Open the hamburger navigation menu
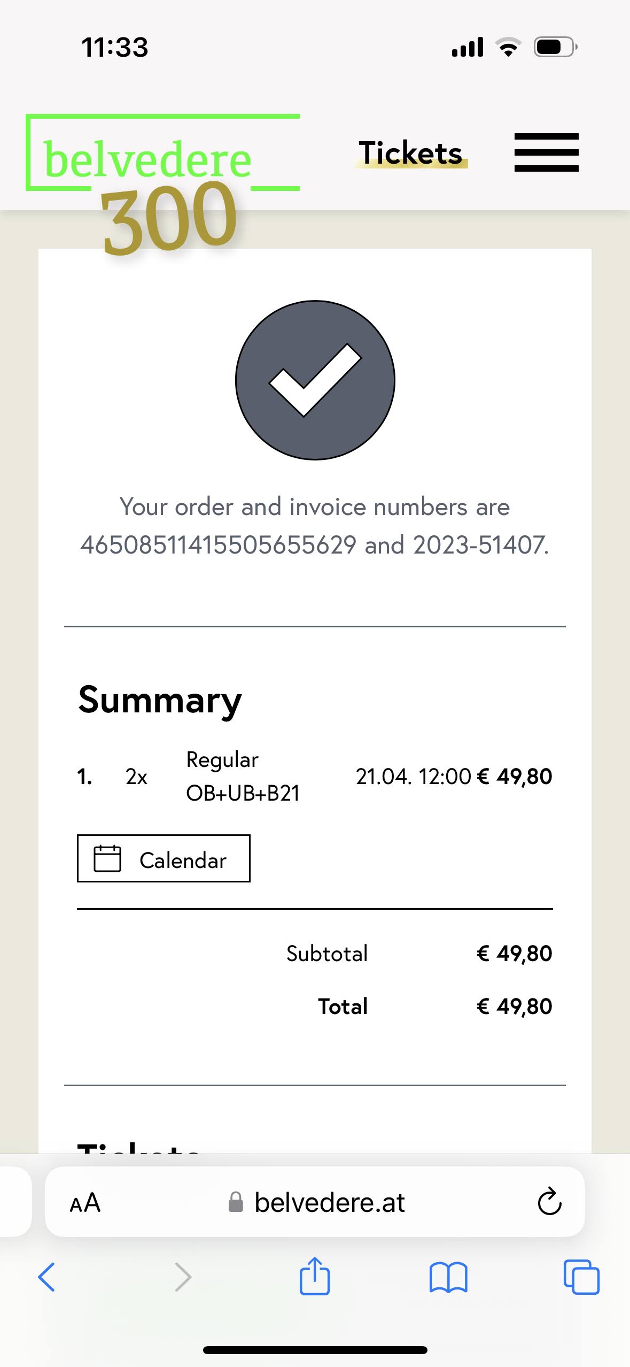The height and width of the screenshot is (1367, 630). 546,152
